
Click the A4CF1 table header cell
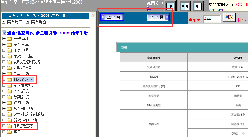point(238,58)
